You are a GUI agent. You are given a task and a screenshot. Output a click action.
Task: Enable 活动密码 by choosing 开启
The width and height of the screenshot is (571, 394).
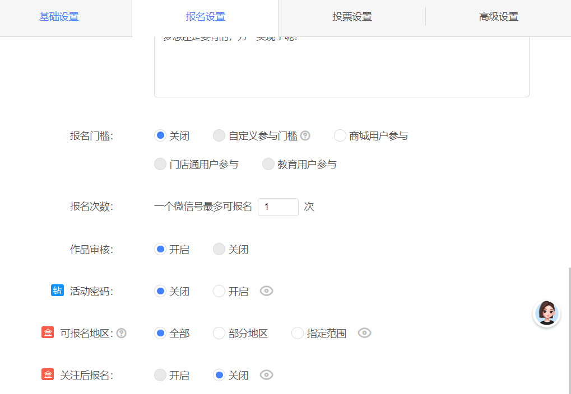point(230,292)
